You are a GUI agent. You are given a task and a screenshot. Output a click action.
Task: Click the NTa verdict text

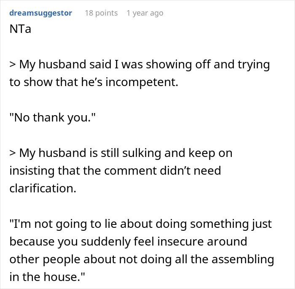coord(20,29)
